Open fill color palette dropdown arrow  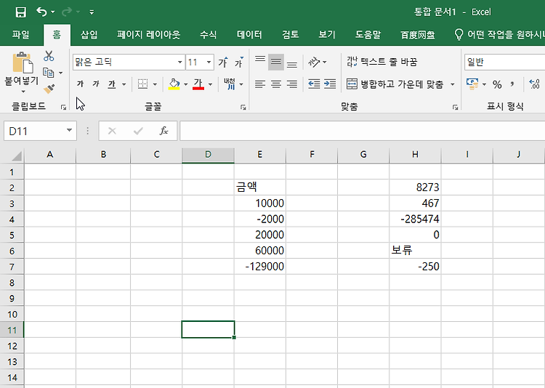(x=185, y=84)
